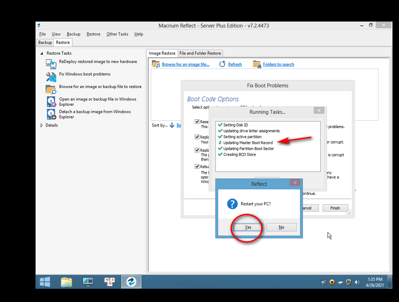Open the Restore menu
Viewport: 399px width, 302px height.
93,34
